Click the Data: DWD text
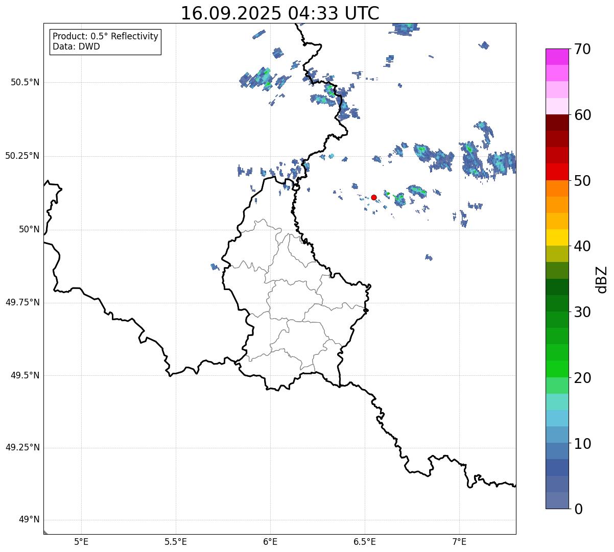This screenshot has width=614, height=552. (76, 46)
